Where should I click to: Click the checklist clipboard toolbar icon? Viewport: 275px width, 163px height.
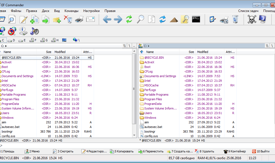pyautogui.click(x=213, y=19)
